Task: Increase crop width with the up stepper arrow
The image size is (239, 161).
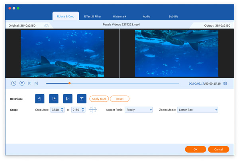Action: (x=62, y=109)
